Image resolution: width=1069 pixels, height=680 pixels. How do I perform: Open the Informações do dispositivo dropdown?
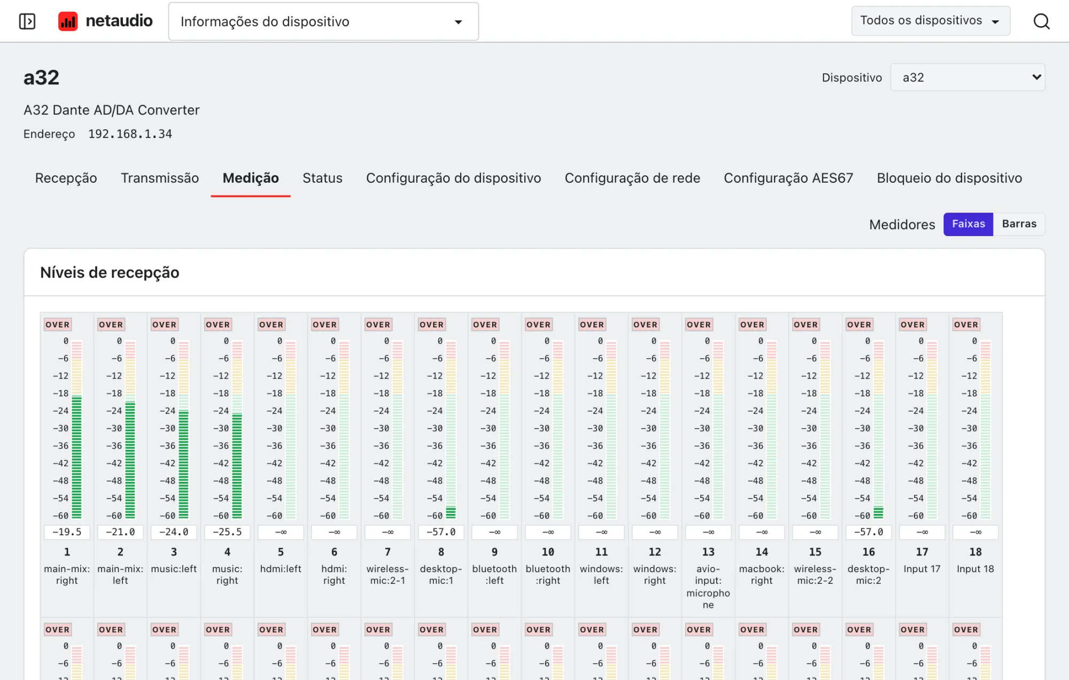point(323,21)
